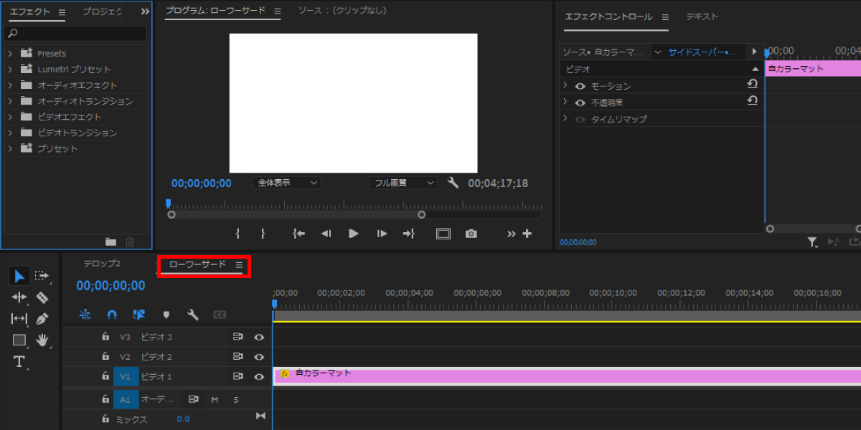861x430 pixels.
Task: Select the Type tool
Action: tap(19, 362)
